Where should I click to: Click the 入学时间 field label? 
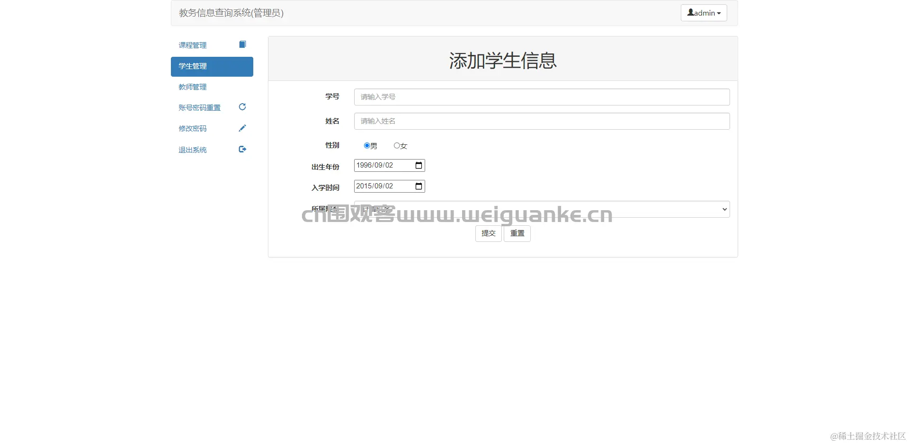[x=325, y=188]
